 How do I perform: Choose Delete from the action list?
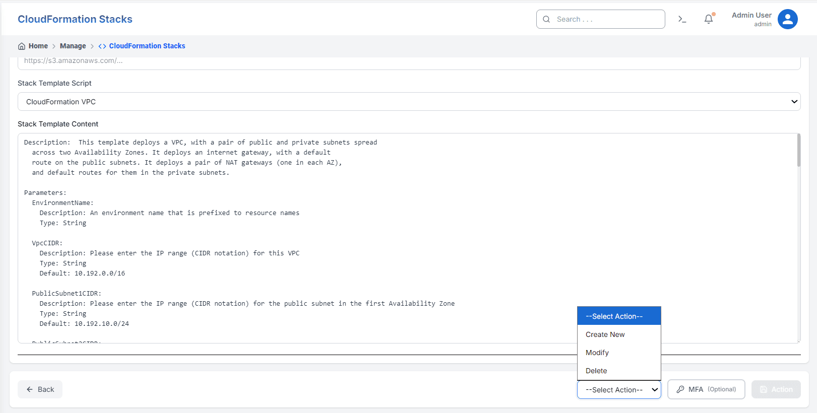(x=619, y=371)
